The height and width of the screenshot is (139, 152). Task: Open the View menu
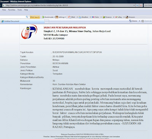[4, 10]
